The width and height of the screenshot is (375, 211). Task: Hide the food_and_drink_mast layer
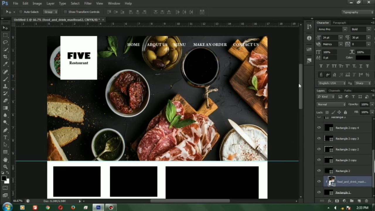[x=319, y=182]
